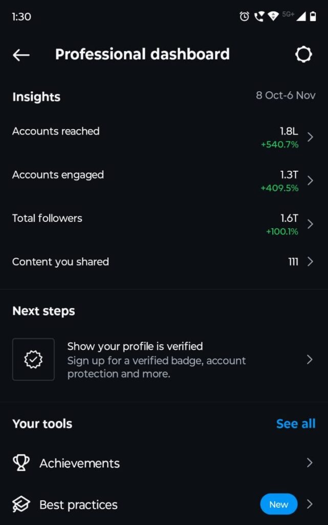Tap the back arrow icon
Image resolution: width=328 pixels, height=525 pixels.
[21, 55]
